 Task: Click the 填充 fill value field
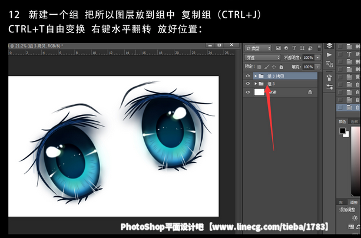point(308,67)
